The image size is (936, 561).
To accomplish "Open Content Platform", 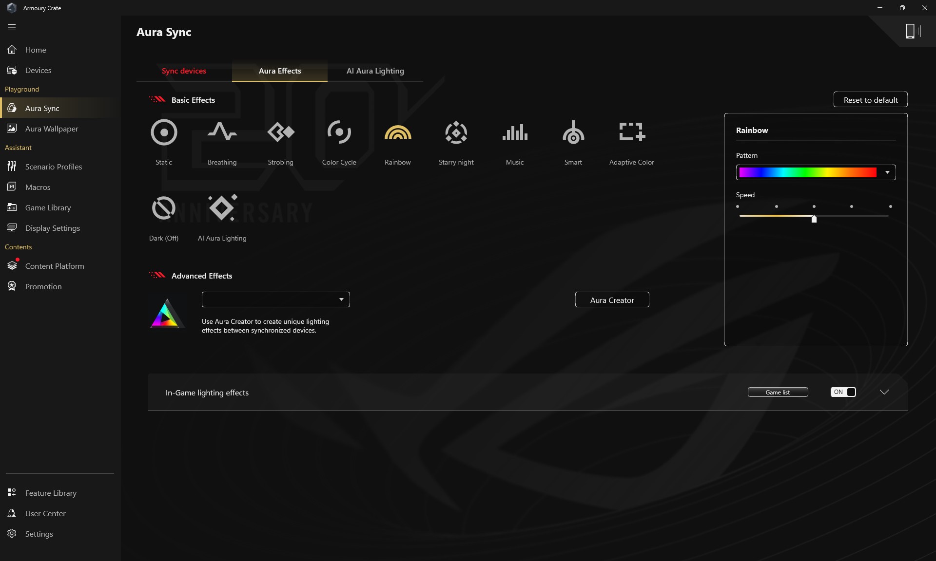I will [60, 266].
